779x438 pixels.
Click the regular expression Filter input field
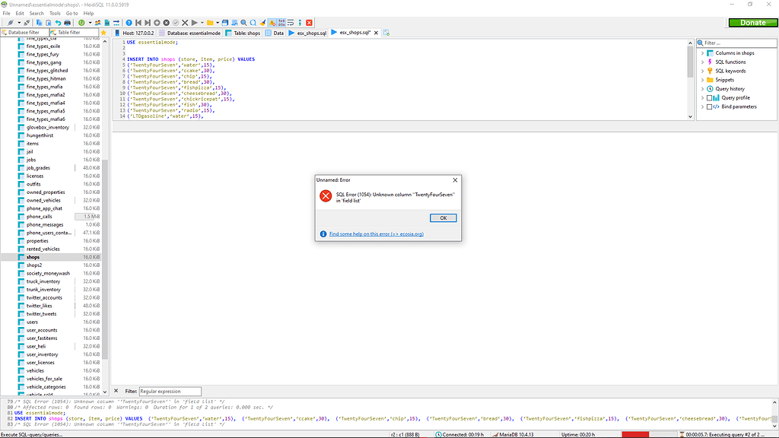pyautogui.click(x=170, y=391)
